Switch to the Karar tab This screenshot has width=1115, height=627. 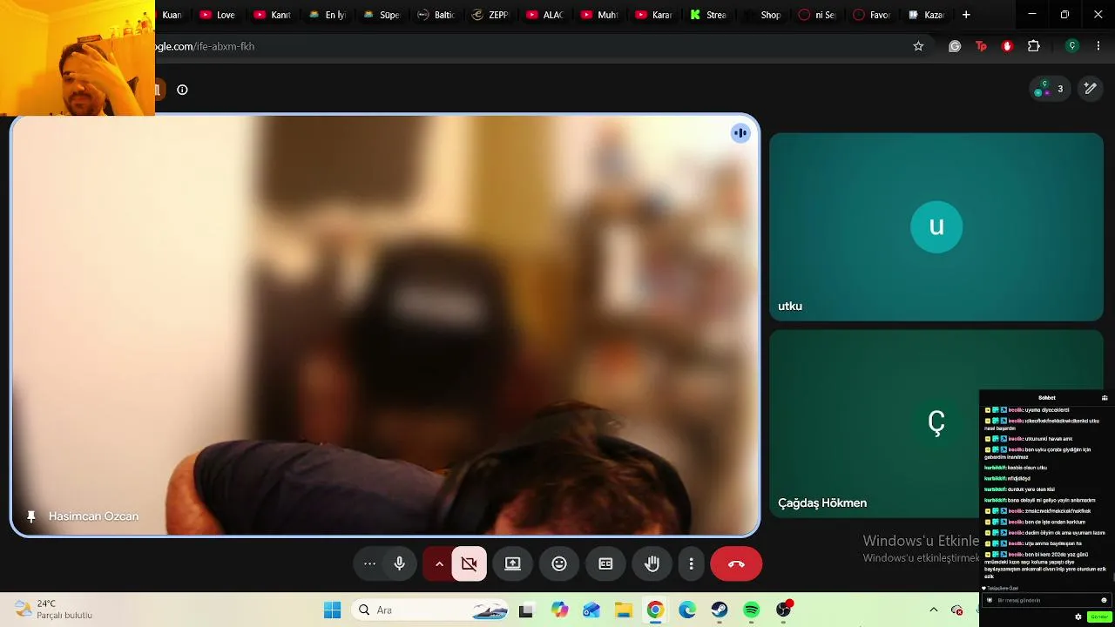click(x=653, y=15)
